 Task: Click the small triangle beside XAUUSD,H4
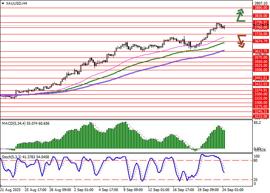pyautogui.click(x=3, y=3)
